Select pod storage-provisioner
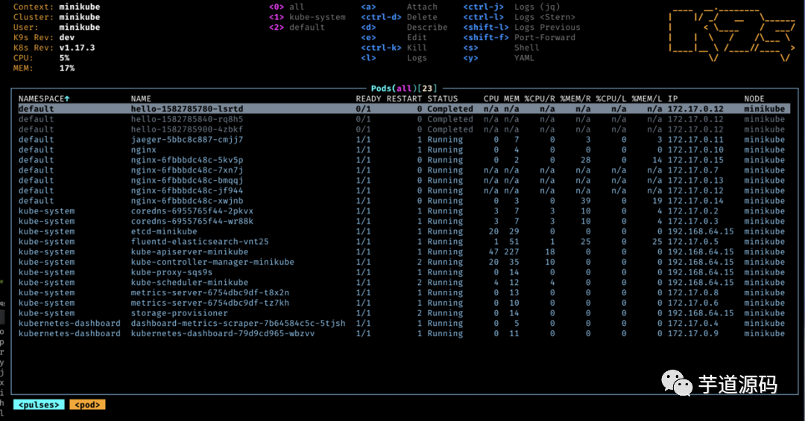 click(404, 313)
